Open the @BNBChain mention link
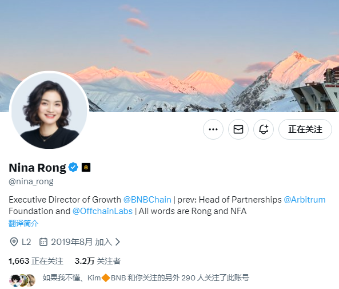339x289 pixels. [147, 200]
